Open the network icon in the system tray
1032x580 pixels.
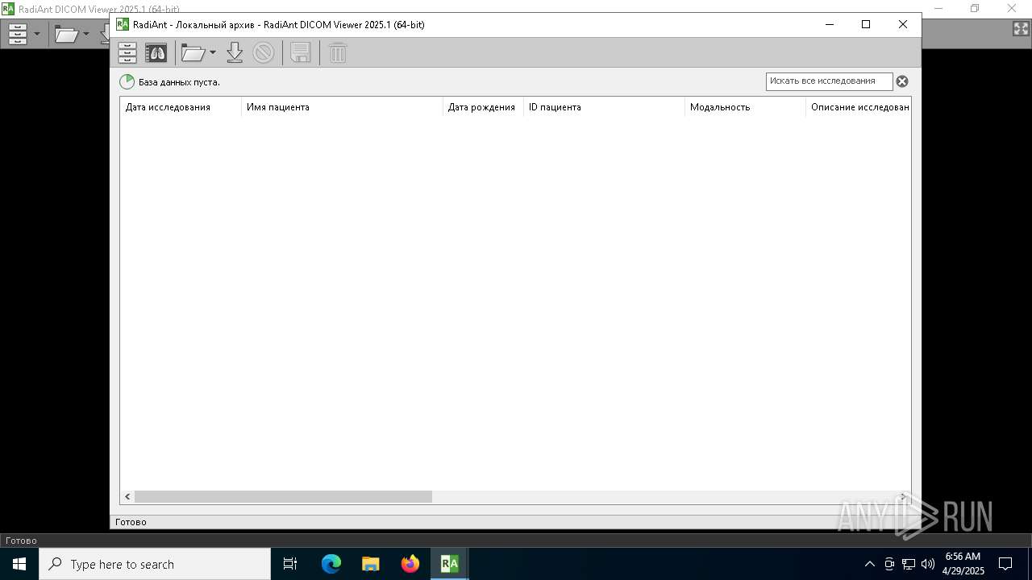tap(909, 564)
